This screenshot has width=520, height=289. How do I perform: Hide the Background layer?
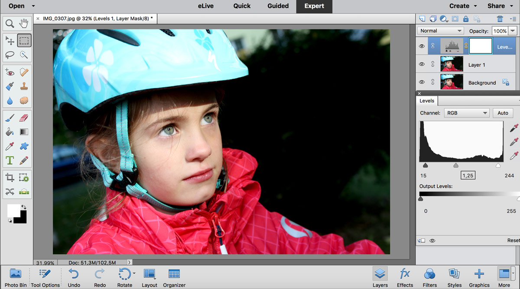pyautogui.click(x=422, y=82)
